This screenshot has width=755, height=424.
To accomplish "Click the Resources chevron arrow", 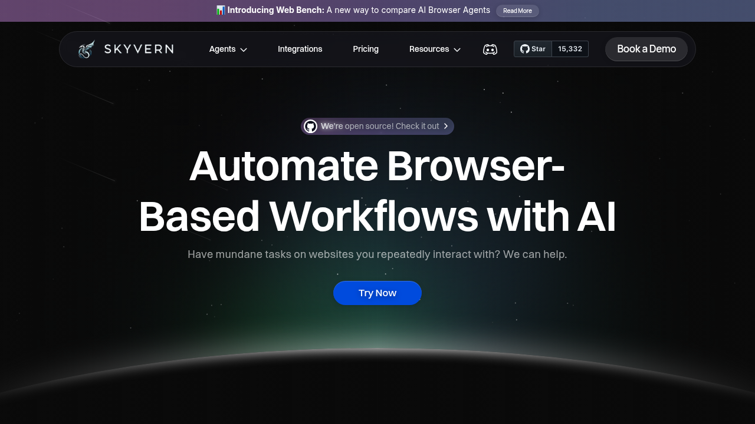I will click(x=457, y=49).
